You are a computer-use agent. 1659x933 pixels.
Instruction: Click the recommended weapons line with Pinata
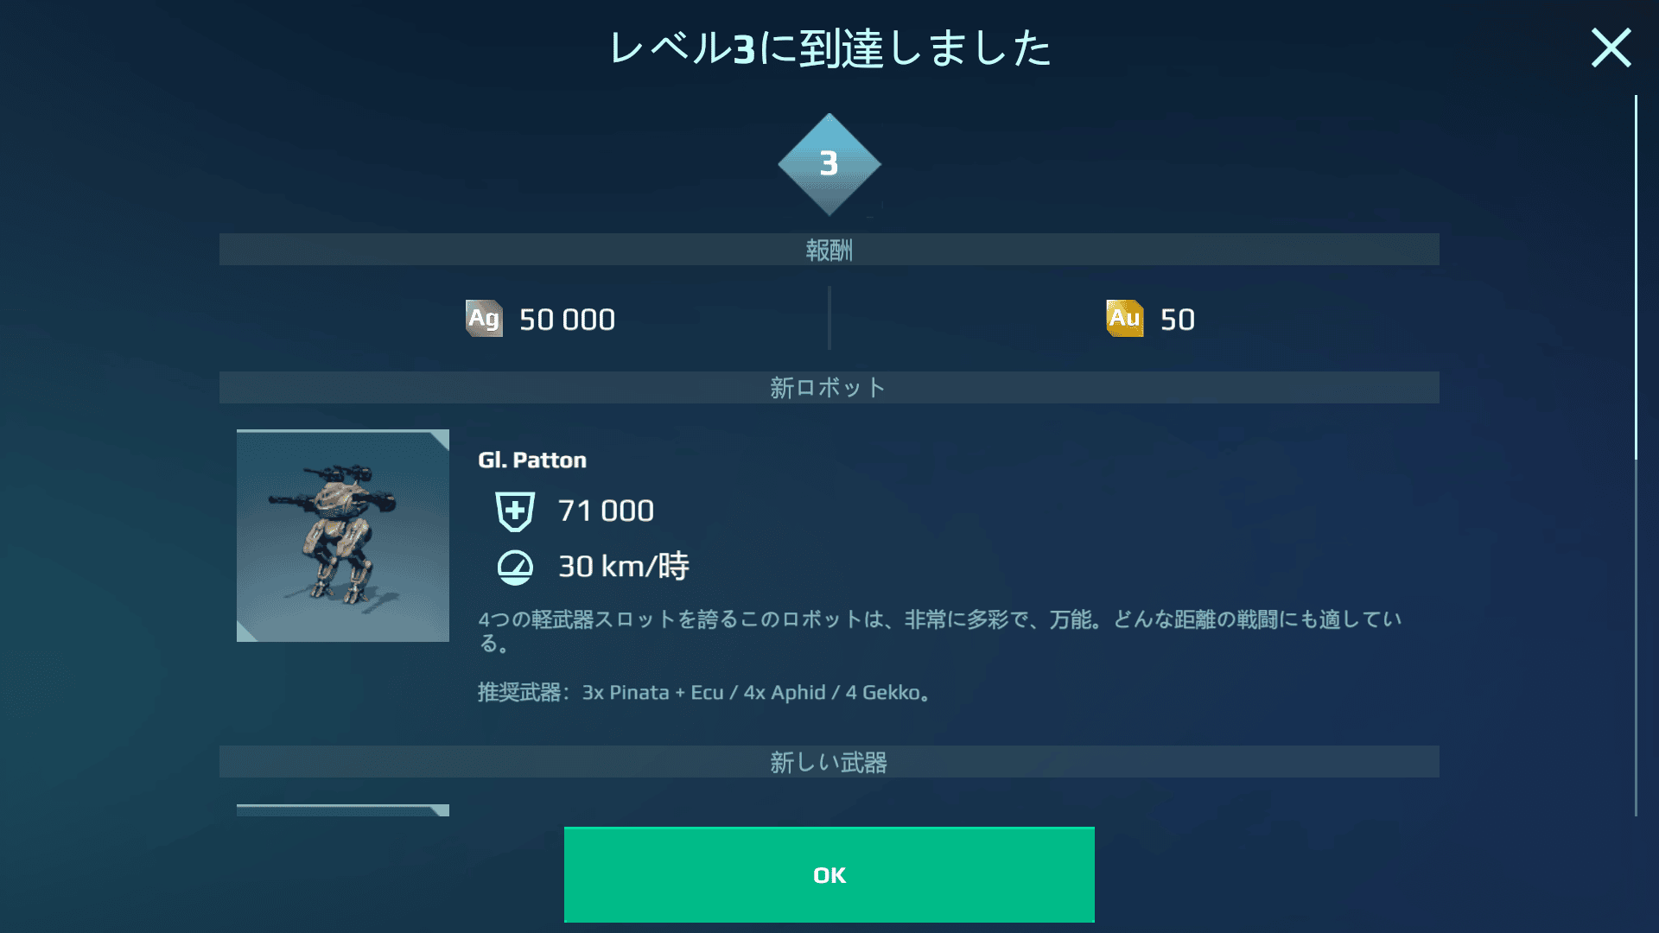[704, 693]
